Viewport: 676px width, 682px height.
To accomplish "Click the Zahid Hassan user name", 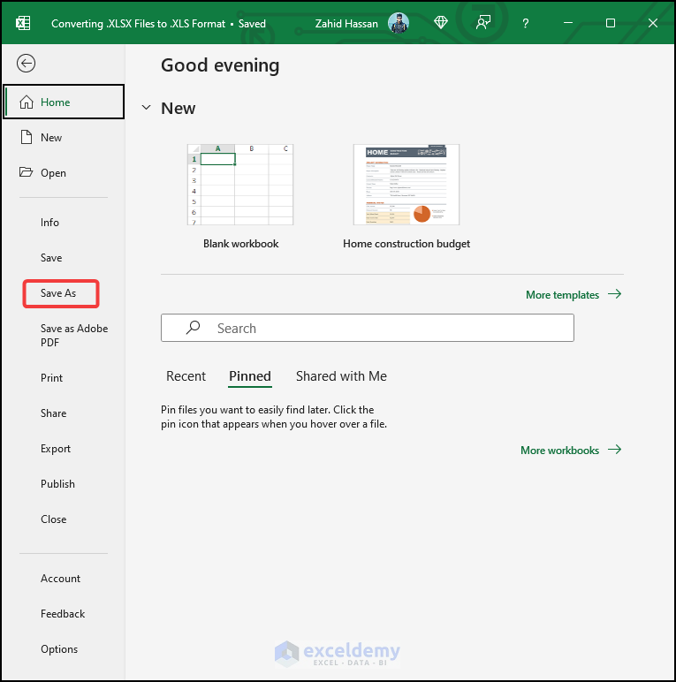I will point(346,24).
